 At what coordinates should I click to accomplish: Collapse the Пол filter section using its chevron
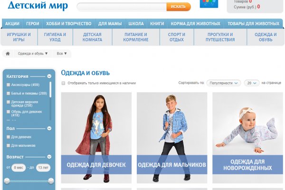click(x=49, y=128)
